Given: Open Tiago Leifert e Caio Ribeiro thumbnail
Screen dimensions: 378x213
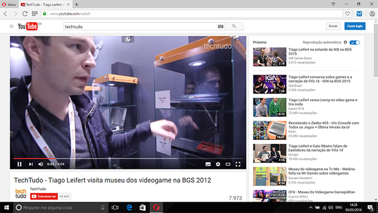Looking at the screenshot, I should [270, 153].
